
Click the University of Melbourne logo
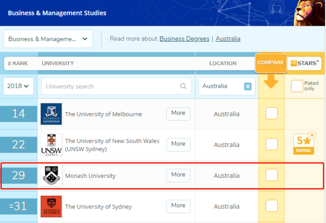click(51, 114)
